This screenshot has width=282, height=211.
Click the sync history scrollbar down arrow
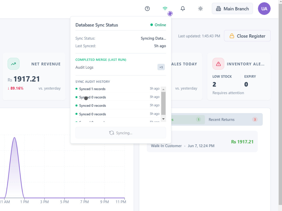coord(163,119)
